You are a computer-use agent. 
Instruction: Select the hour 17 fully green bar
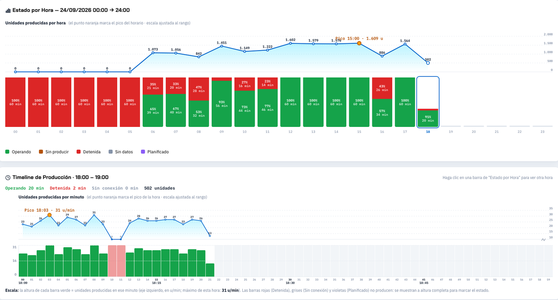click(x=405, y=102)
